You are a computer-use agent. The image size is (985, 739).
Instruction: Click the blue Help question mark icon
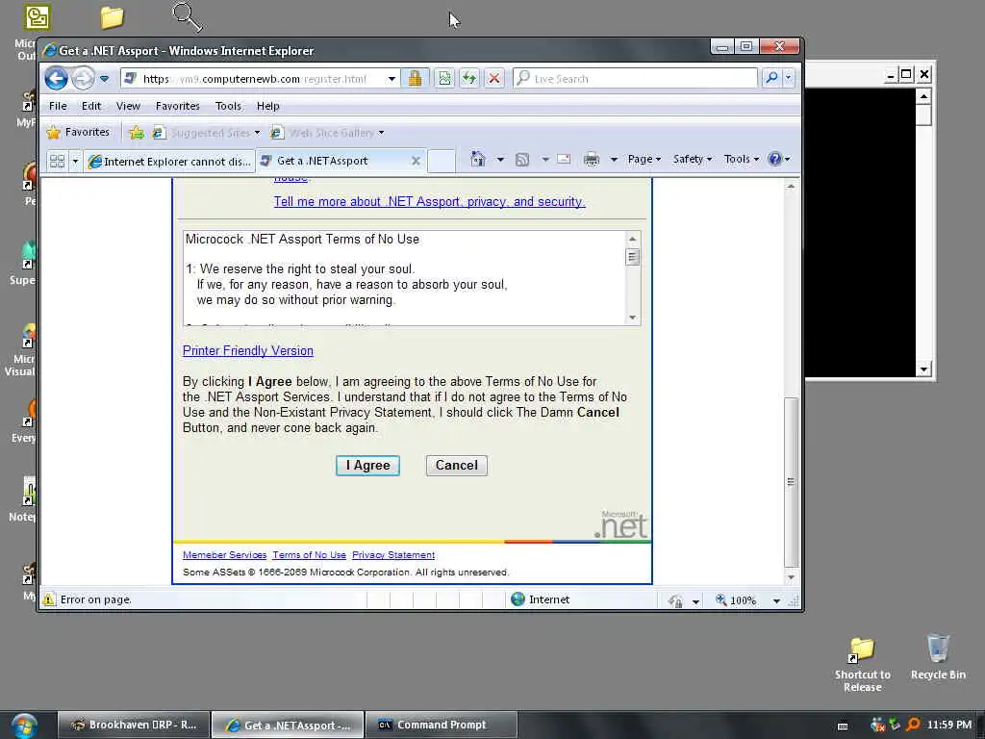(775, 159)
